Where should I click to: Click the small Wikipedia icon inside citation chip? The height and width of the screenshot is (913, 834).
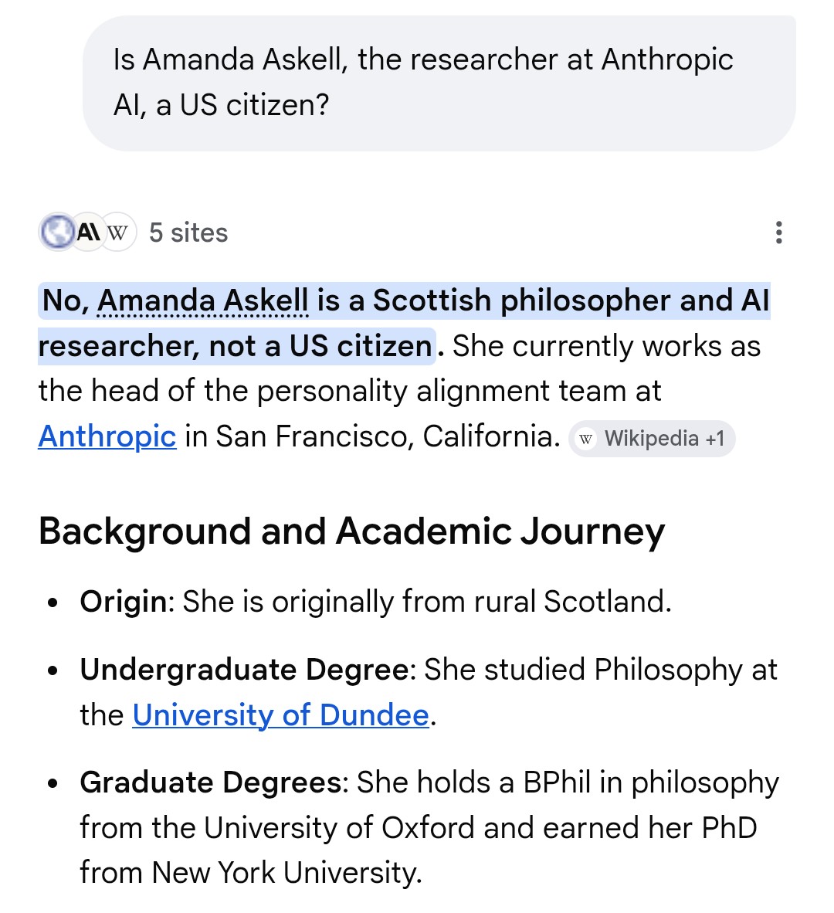[586, 439]
